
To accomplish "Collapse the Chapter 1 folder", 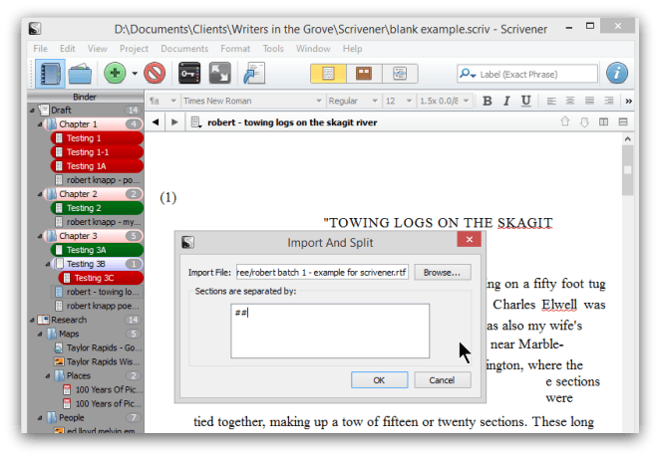I will pos(40,124).
